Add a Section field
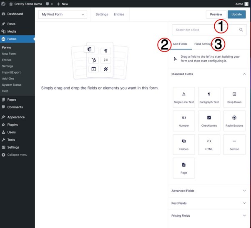This screenshot has width=251, height=228. point(234,144)
